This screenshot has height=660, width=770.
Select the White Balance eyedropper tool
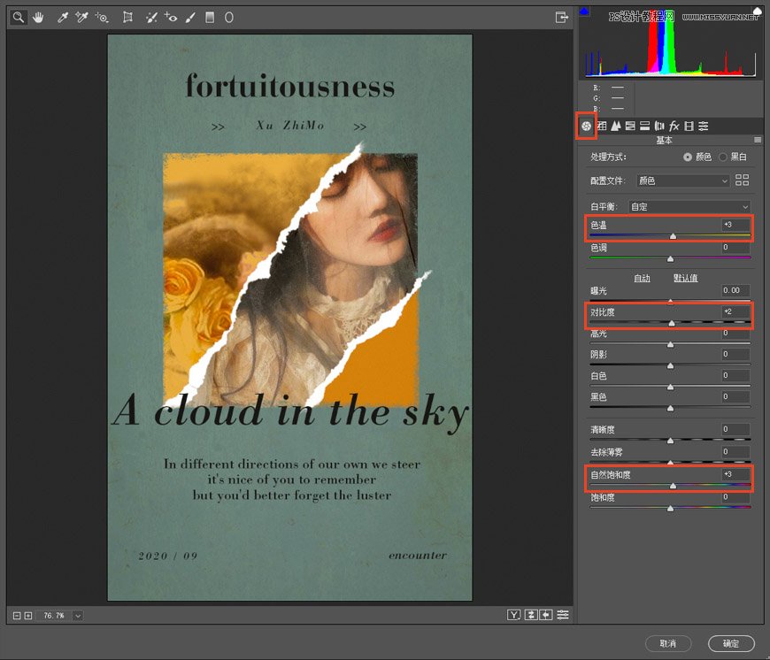pos(63,17)
